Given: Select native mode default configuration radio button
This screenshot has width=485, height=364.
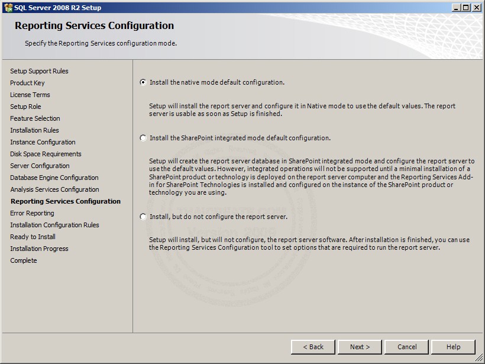Looking at the screenshot, I should coord(143,82).
